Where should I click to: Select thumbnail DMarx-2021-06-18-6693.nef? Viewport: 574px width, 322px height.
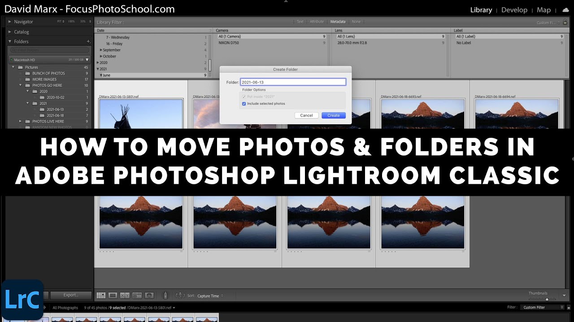[422, 114]
